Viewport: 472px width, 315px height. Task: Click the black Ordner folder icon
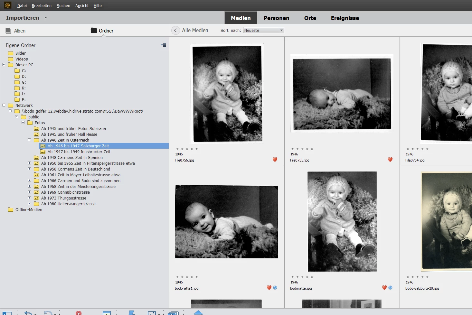pyautogui.click(x=94, y=31)
